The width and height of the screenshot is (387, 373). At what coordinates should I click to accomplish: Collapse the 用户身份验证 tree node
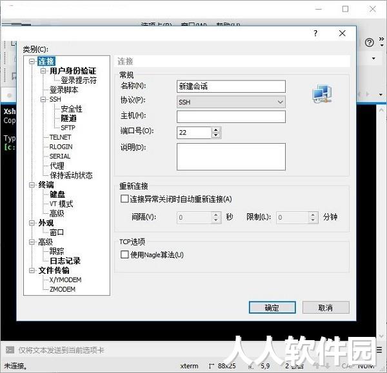[43, 71]
